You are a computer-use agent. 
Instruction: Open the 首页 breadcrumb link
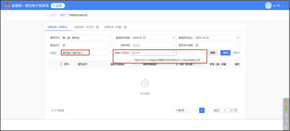[63, 15]
